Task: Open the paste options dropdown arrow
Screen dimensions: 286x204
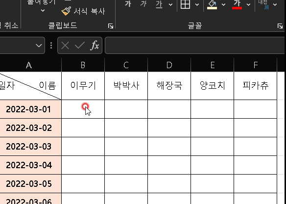Action: click(x=43, y=11)
